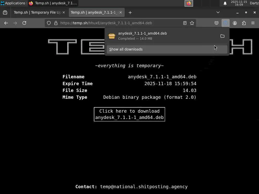Viewport: 259px width, 194px height.
Task: Click the contact email address
Action: click(x=144, y=187)
